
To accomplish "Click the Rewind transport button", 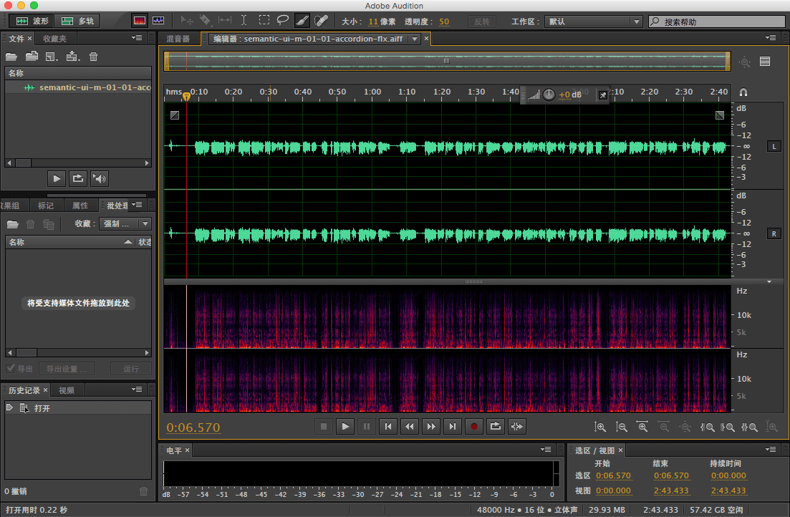I will pos(410,426).
